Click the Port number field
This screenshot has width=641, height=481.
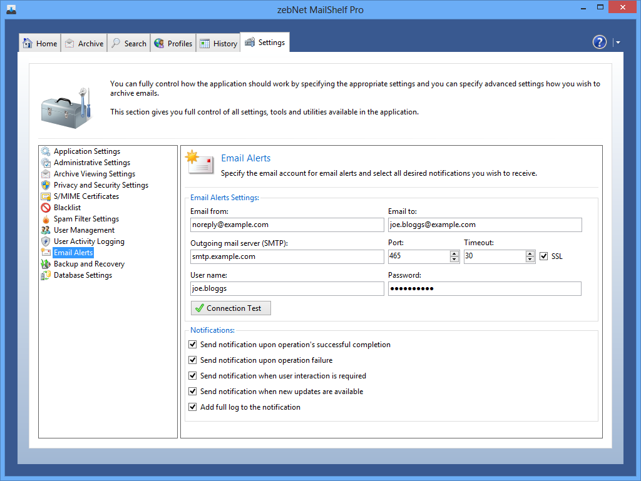coord(419,256)
